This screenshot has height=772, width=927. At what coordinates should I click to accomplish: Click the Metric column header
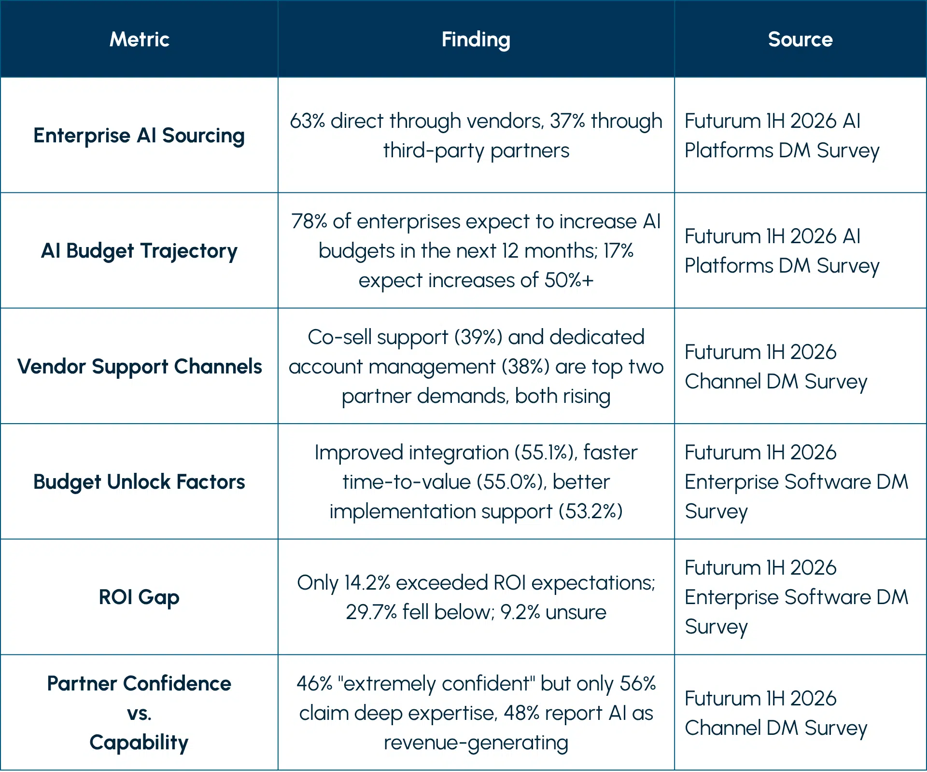[x=139, y=39]
